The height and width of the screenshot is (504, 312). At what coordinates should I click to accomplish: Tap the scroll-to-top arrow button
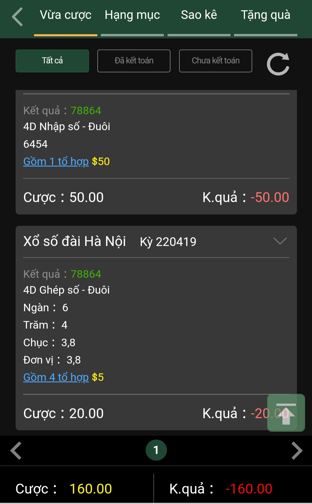click(x=286, y=413)
